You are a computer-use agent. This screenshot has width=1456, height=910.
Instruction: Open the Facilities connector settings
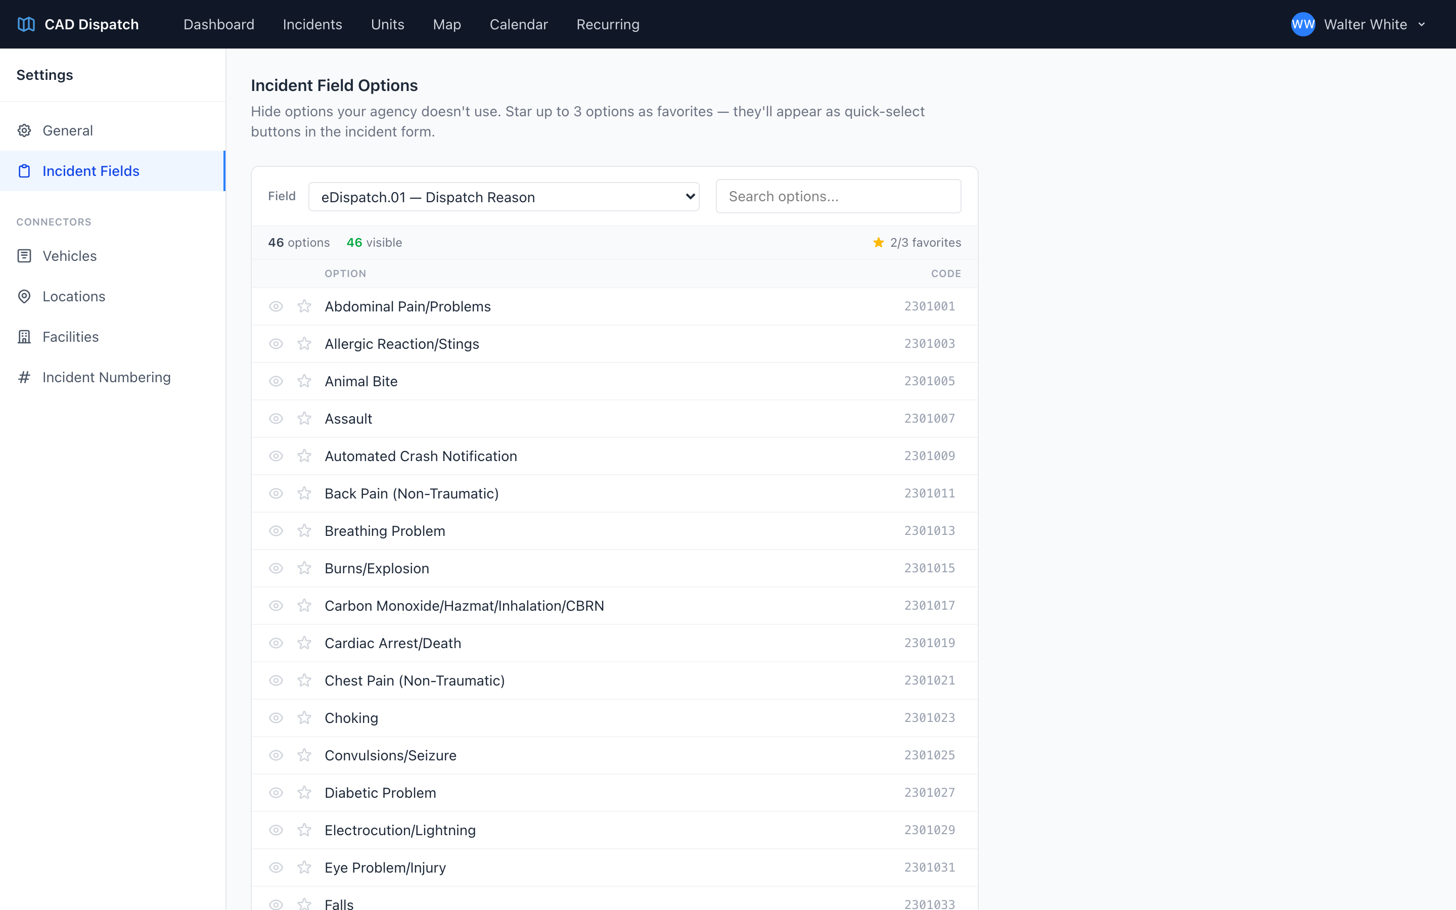tap(113, 336)
